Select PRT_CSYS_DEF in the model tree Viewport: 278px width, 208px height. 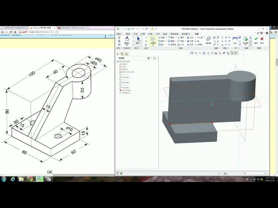pyautogui.click(x=126, y=72)
